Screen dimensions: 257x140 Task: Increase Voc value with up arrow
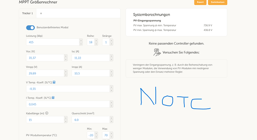tap(66, 56)
